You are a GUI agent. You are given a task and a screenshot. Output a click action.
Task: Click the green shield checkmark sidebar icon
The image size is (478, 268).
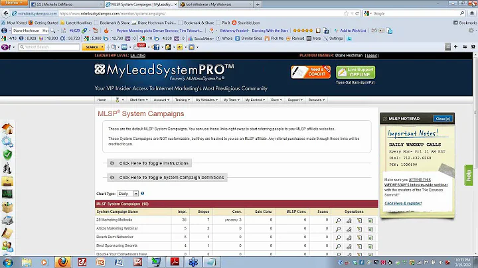pyautogui.click(x=7, y=155)
